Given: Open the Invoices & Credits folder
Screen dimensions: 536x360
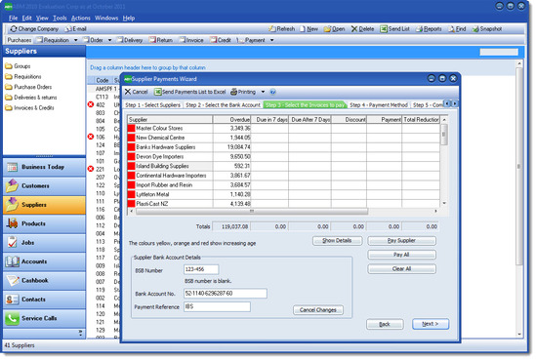Looking at the screenshot, I should tap(29, 108).
